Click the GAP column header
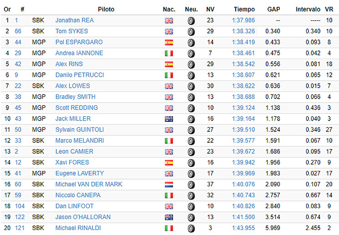The width and height of the screenshot is (339, 235). coord(273,9)
